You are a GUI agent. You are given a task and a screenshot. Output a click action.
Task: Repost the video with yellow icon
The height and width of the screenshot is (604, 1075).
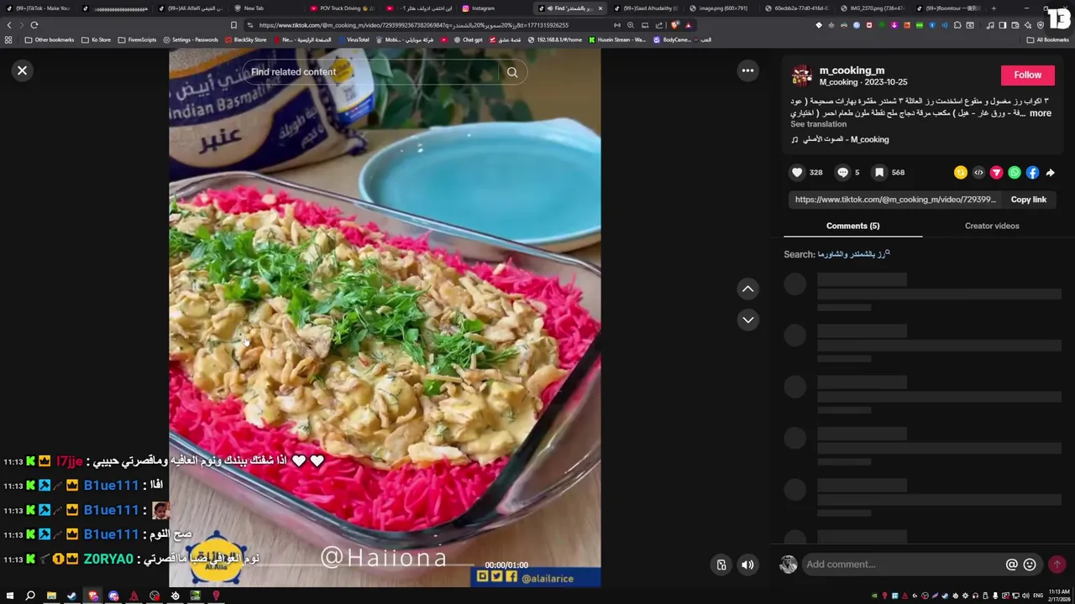click(961, 173)
